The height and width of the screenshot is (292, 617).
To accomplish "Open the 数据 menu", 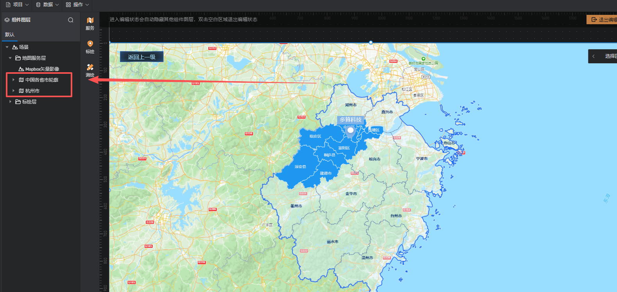I will tap(47, 5).
